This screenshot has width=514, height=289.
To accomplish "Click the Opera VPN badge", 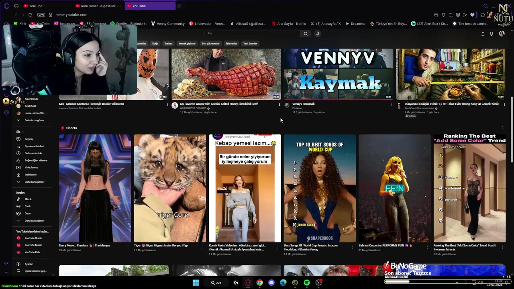I will tap(41, 15).
